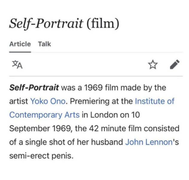
Task: Click the "Institute of" link text
Action: pyautogui.click(x=155, y=101)
